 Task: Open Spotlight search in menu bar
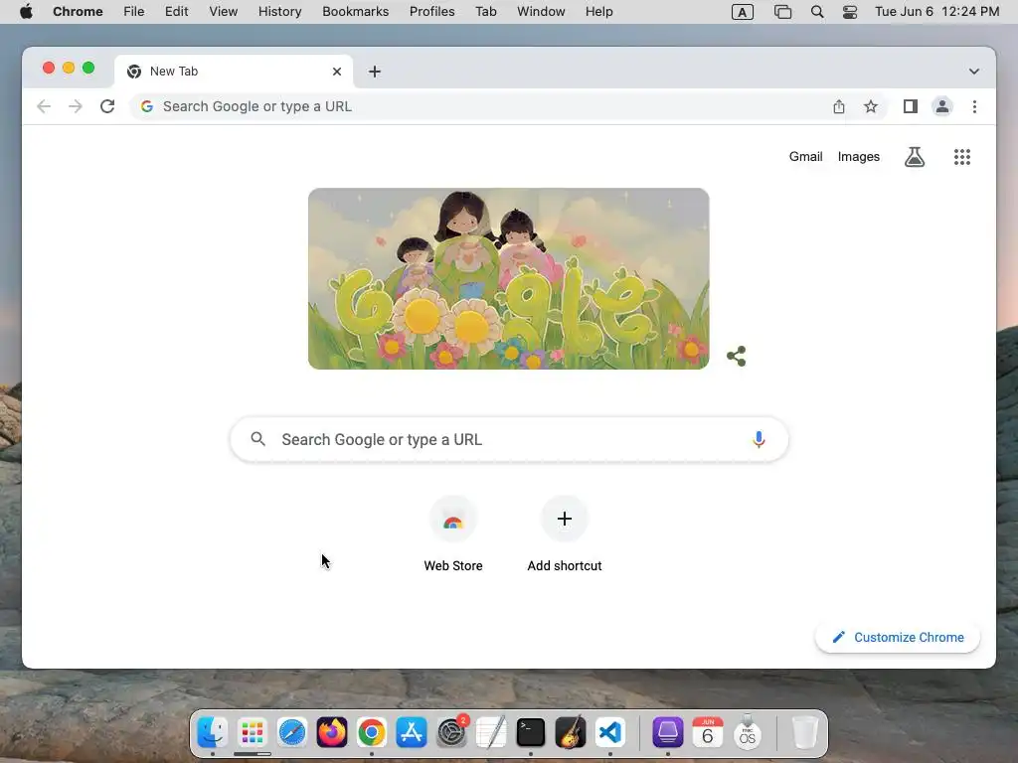pos(817,12)
